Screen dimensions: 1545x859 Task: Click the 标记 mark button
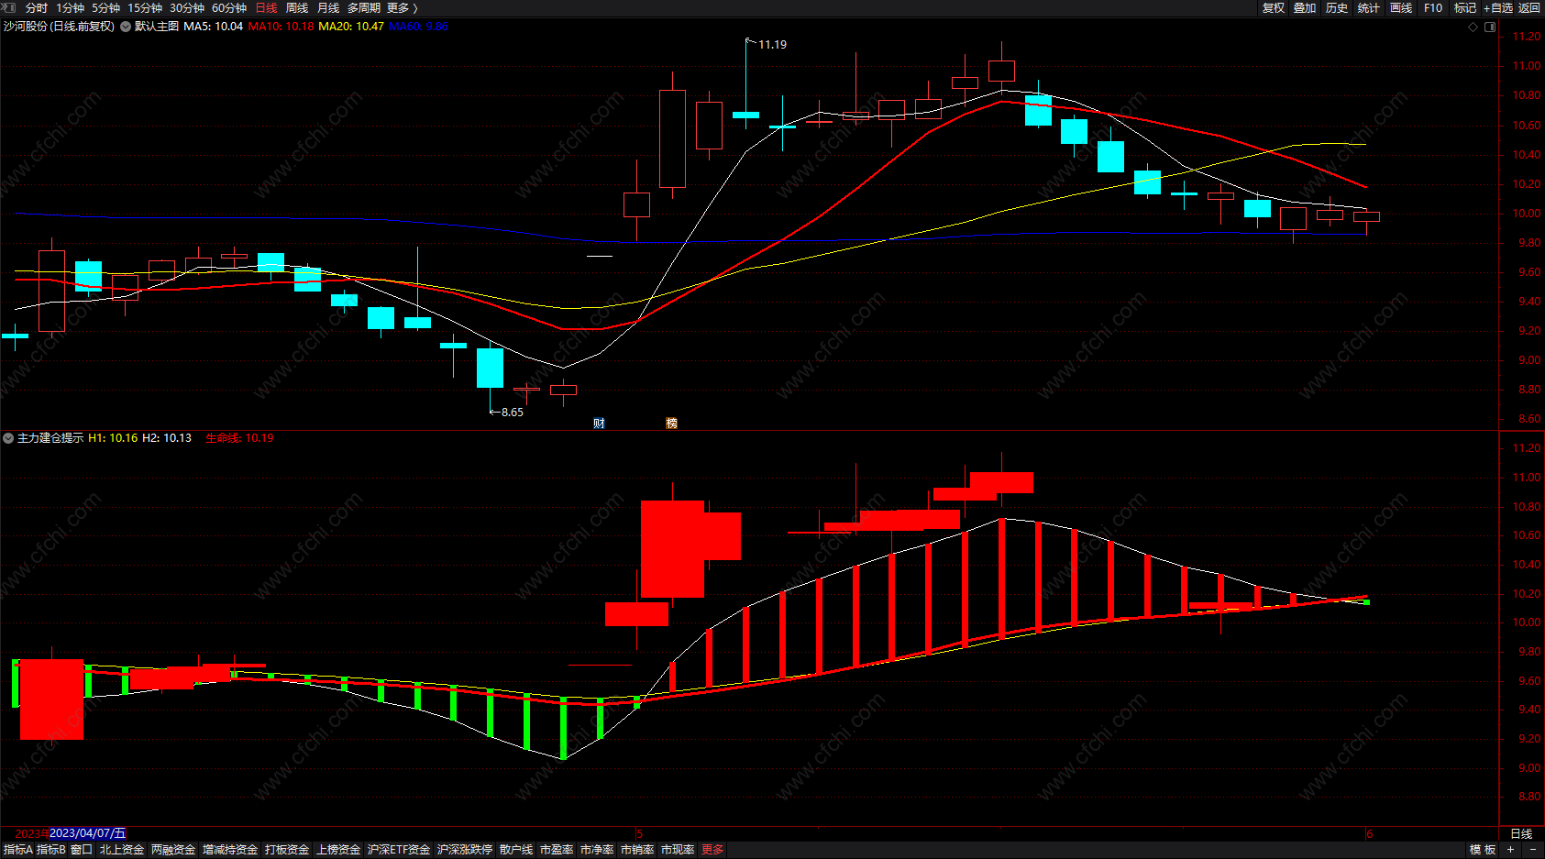[x=1465, y=7]
